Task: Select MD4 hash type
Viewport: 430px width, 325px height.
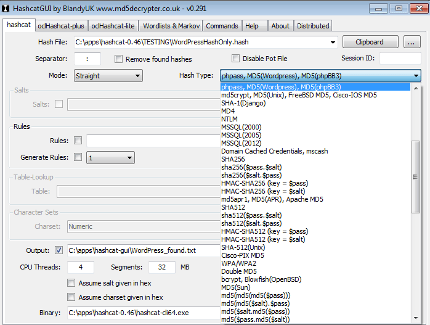Action: [315, 111]
